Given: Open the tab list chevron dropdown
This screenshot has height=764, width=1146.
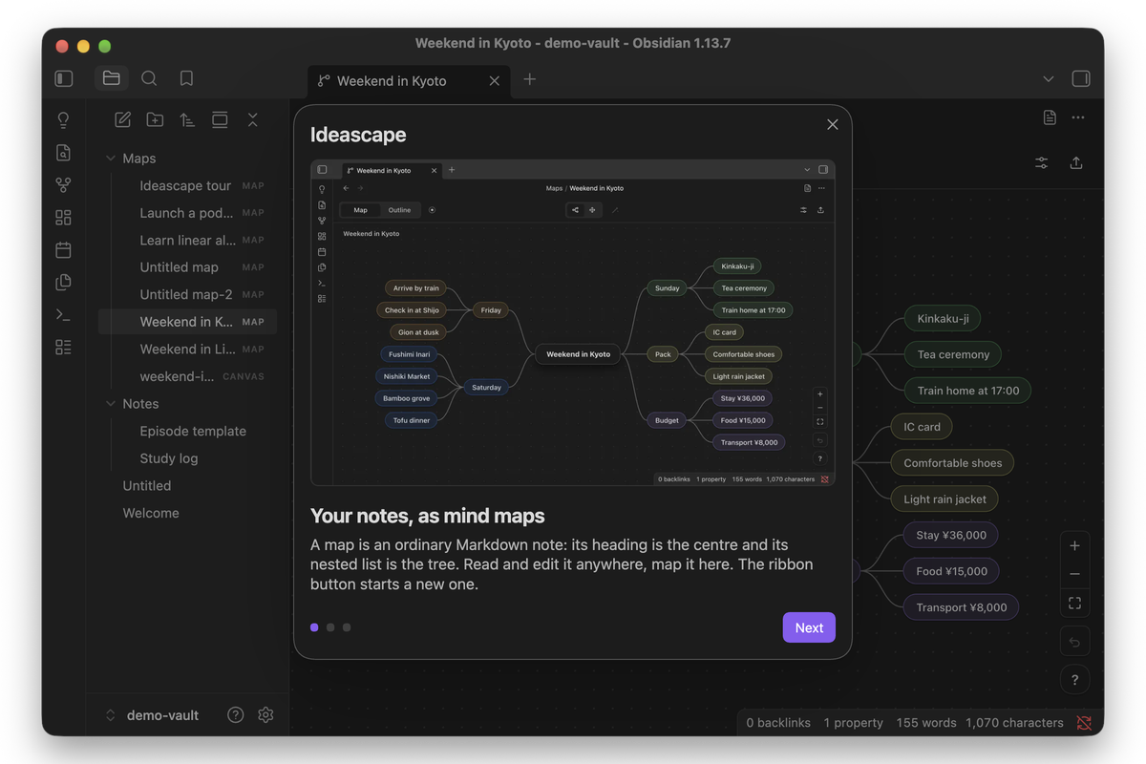Looking at the screenshot, I should click(x=1048, y=79).
